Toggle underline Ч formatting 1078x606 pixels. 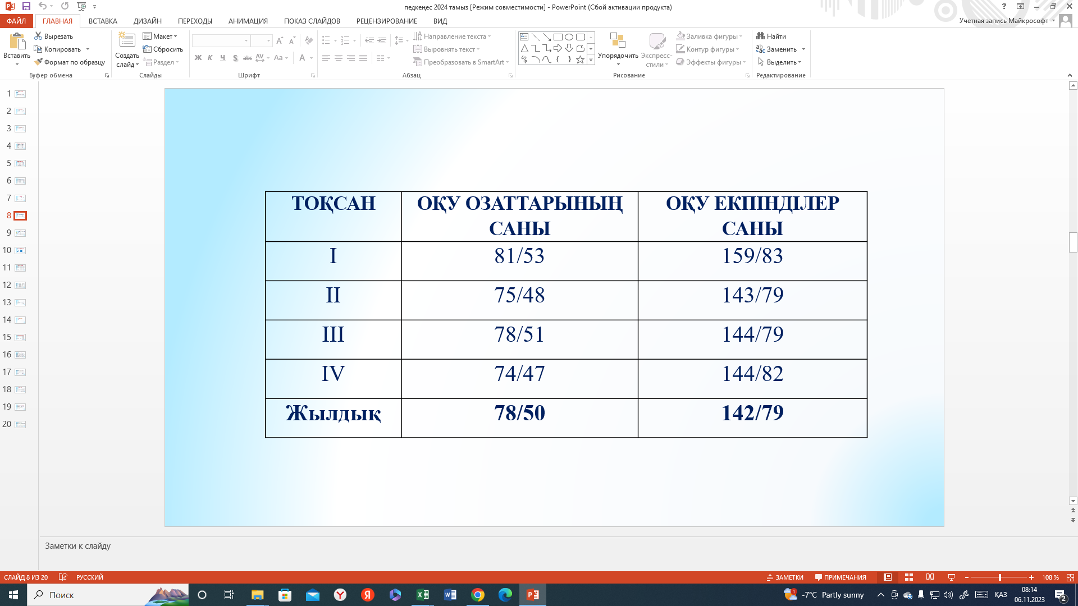coord(222,58)
